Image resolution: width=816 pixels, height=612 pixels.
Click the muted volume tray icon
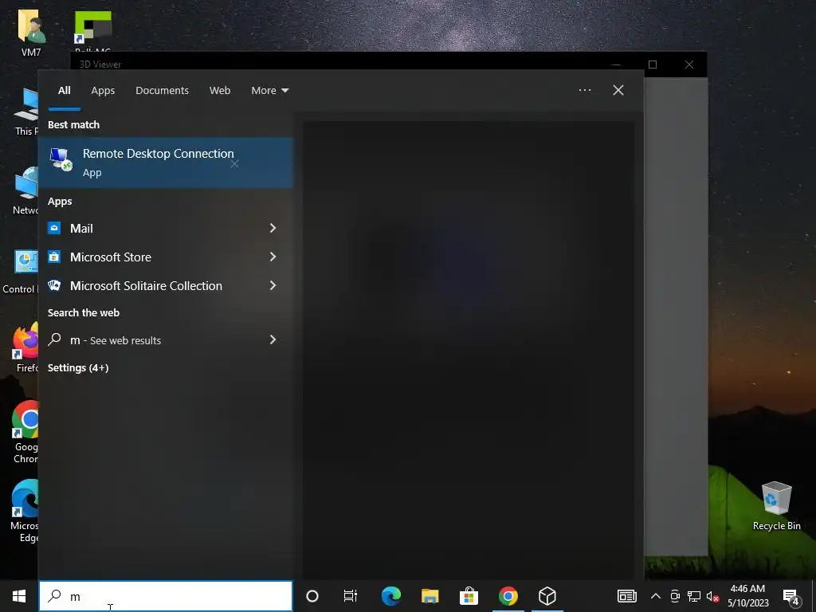pyautogui.click(x=712, y=596)
